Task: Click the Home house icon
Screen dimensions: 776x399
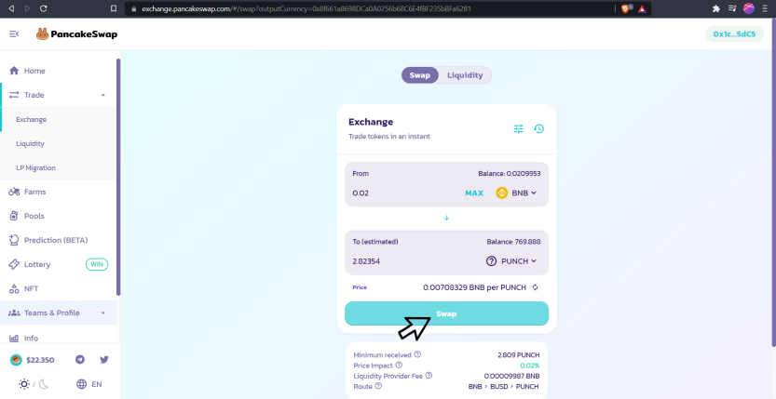Action: point(14,71)
